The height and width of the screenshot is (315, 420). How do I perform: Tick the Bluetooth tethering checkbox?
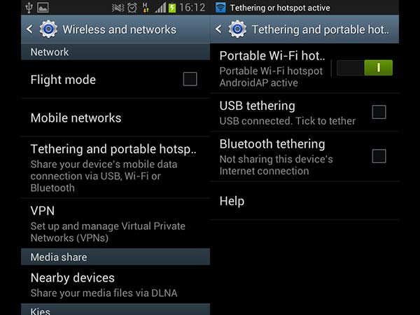click(379, 156)
